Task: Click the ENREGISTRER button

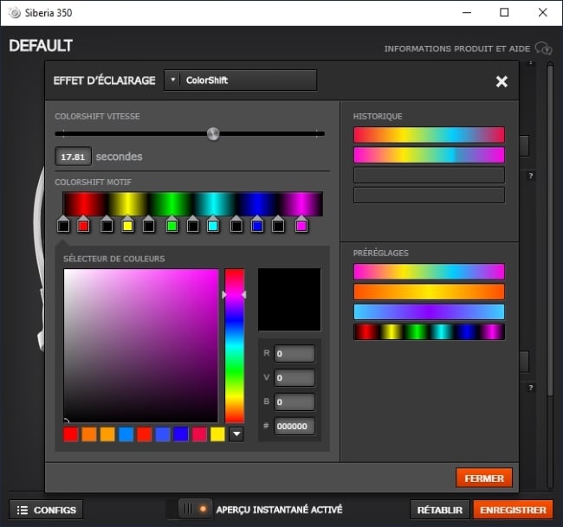Action: coord(513,510)
